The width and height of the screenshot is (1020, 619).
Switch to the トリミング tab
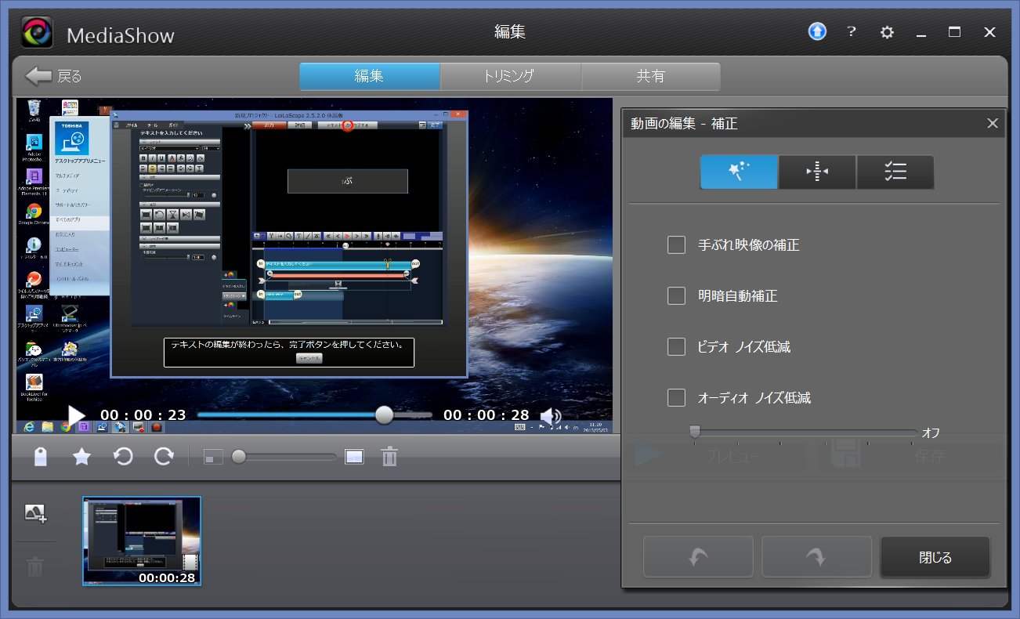coord(510,76)
